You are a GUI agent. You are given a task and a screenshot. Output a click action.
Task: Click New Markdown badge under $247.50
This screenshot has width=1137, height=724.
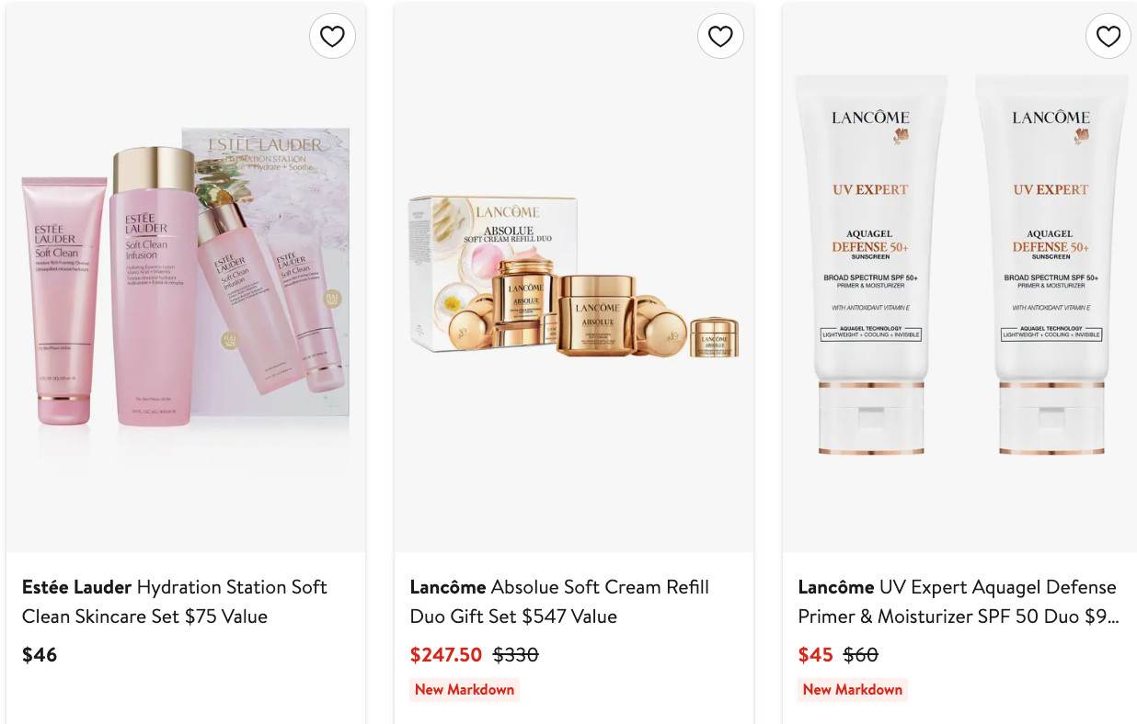[465, 690]
